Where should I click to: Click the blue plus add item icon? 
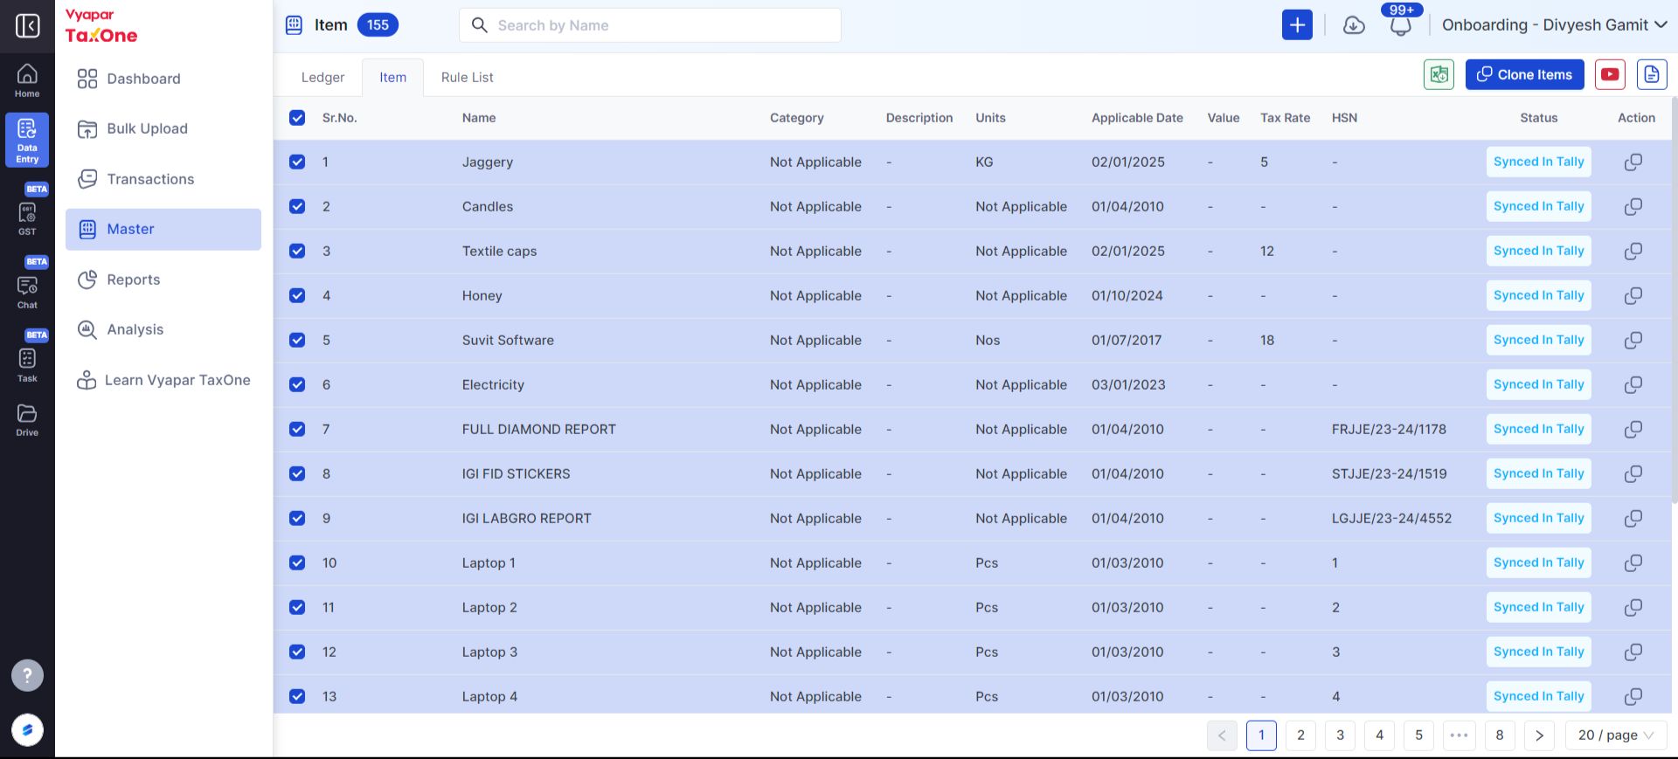point(1297,25)
